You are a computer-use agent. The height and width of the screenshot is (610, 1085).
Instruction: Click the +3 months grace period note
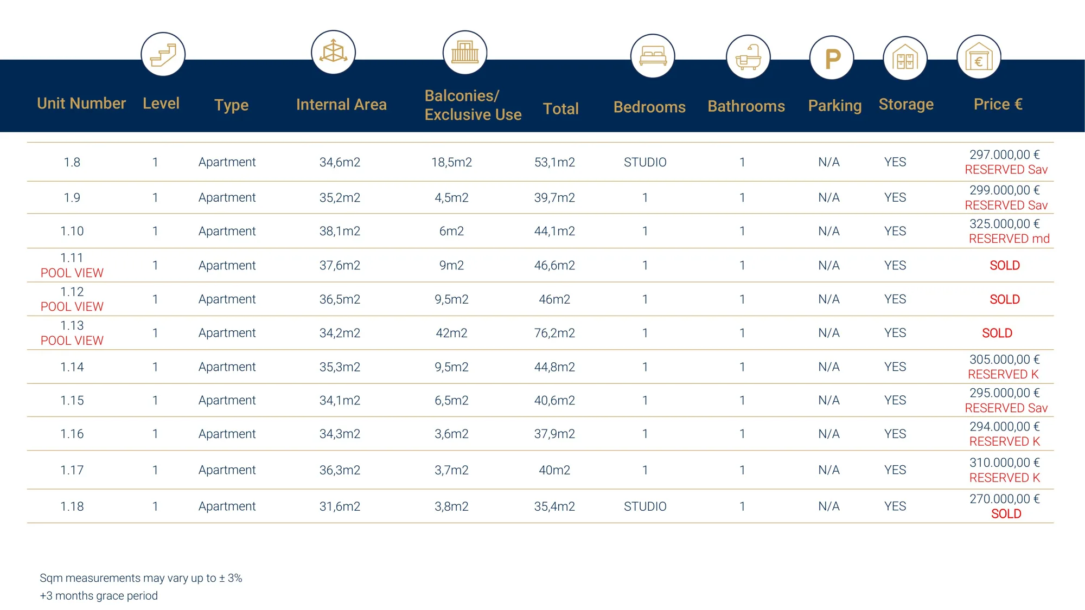point(99,595)
